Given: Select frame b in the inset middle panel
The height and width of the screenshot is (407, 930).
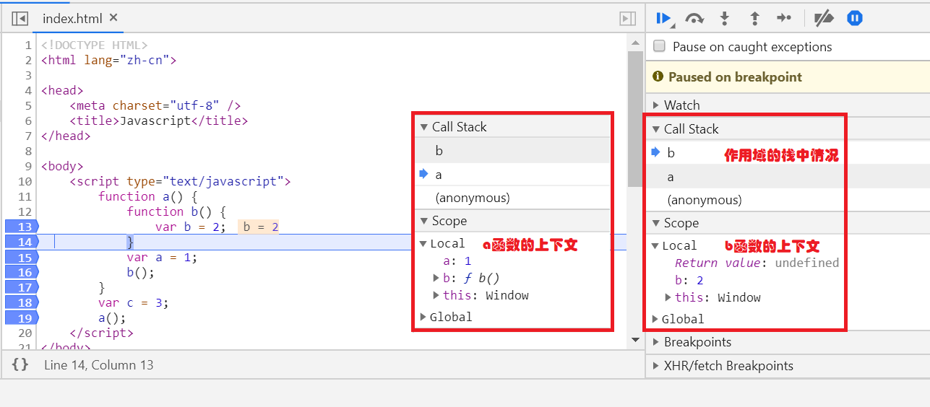Looking at the screenshot, I should 513,151.
